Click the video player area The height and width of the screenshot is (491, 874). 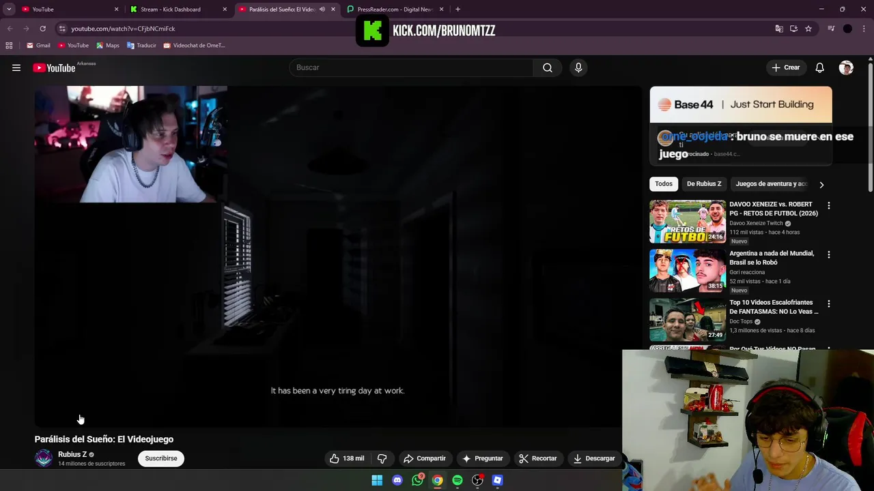pos(337,256)
